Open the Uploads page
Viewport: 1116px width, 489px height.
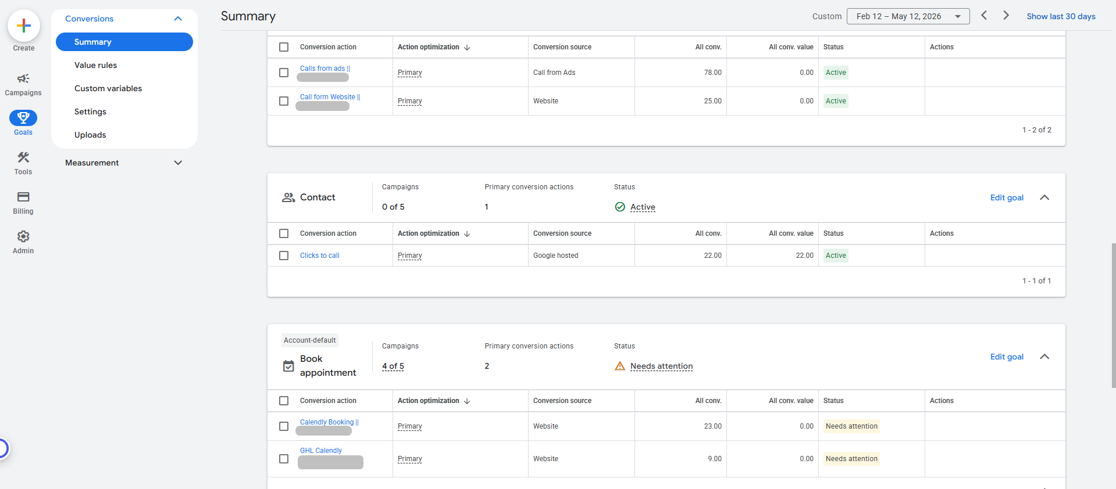(x=90, y=135)
